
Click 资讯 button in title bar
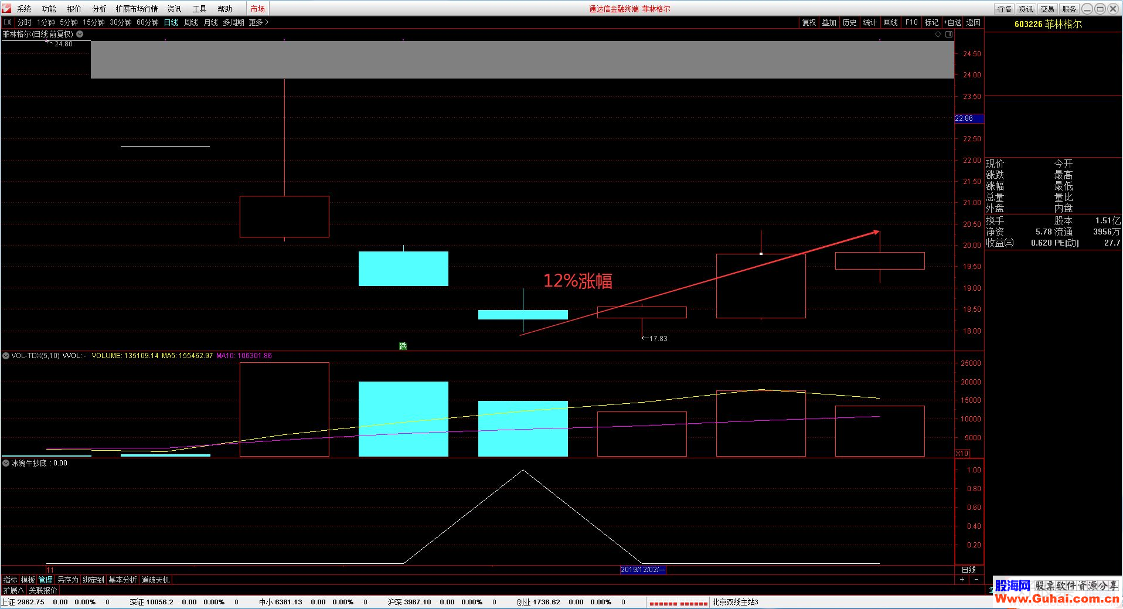tap(1026, 9)
